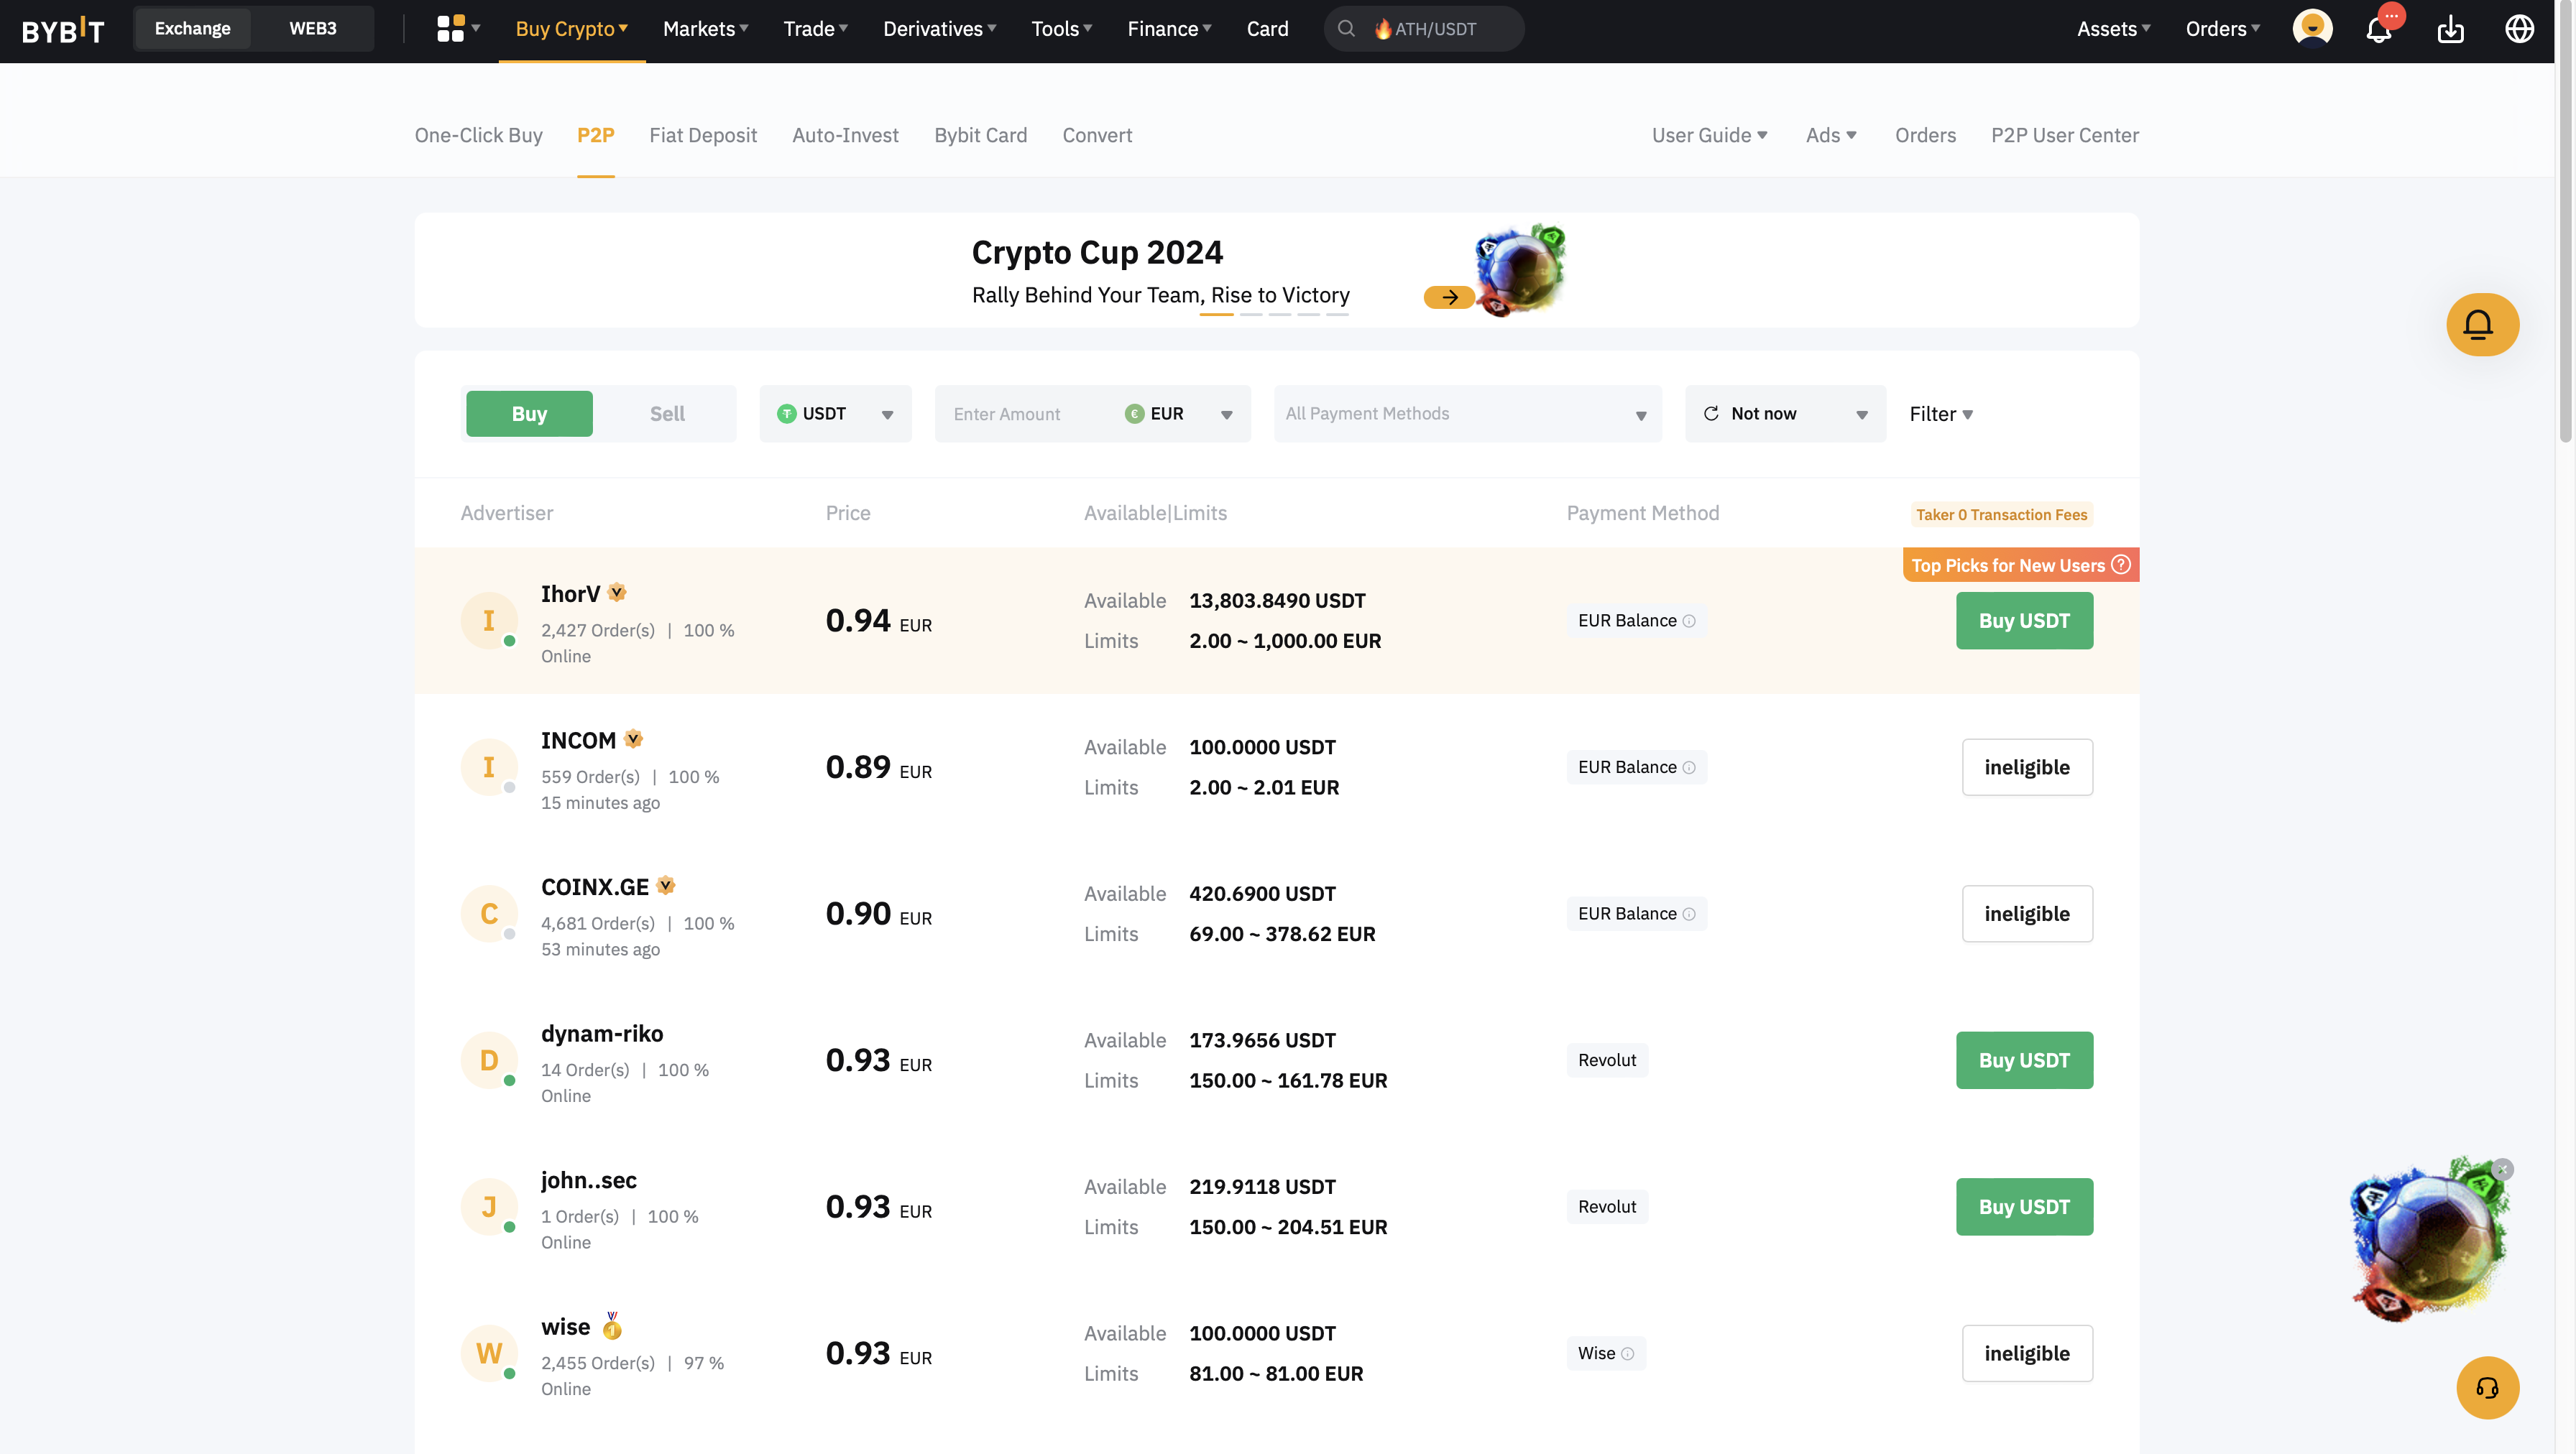Switch to the Sell tab
2576x1454 pixels.
[666, 413]
